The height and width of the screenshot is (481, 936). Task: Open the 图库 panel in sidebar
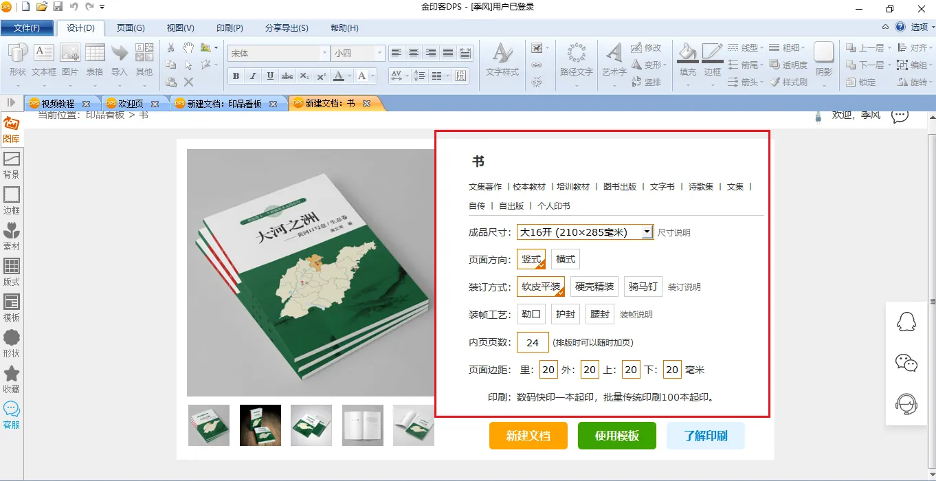coord(11,130)
